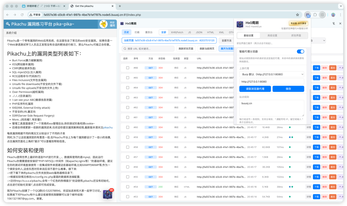
Task: Tick the checkbox for request #59
Action: tap(128, 137)
